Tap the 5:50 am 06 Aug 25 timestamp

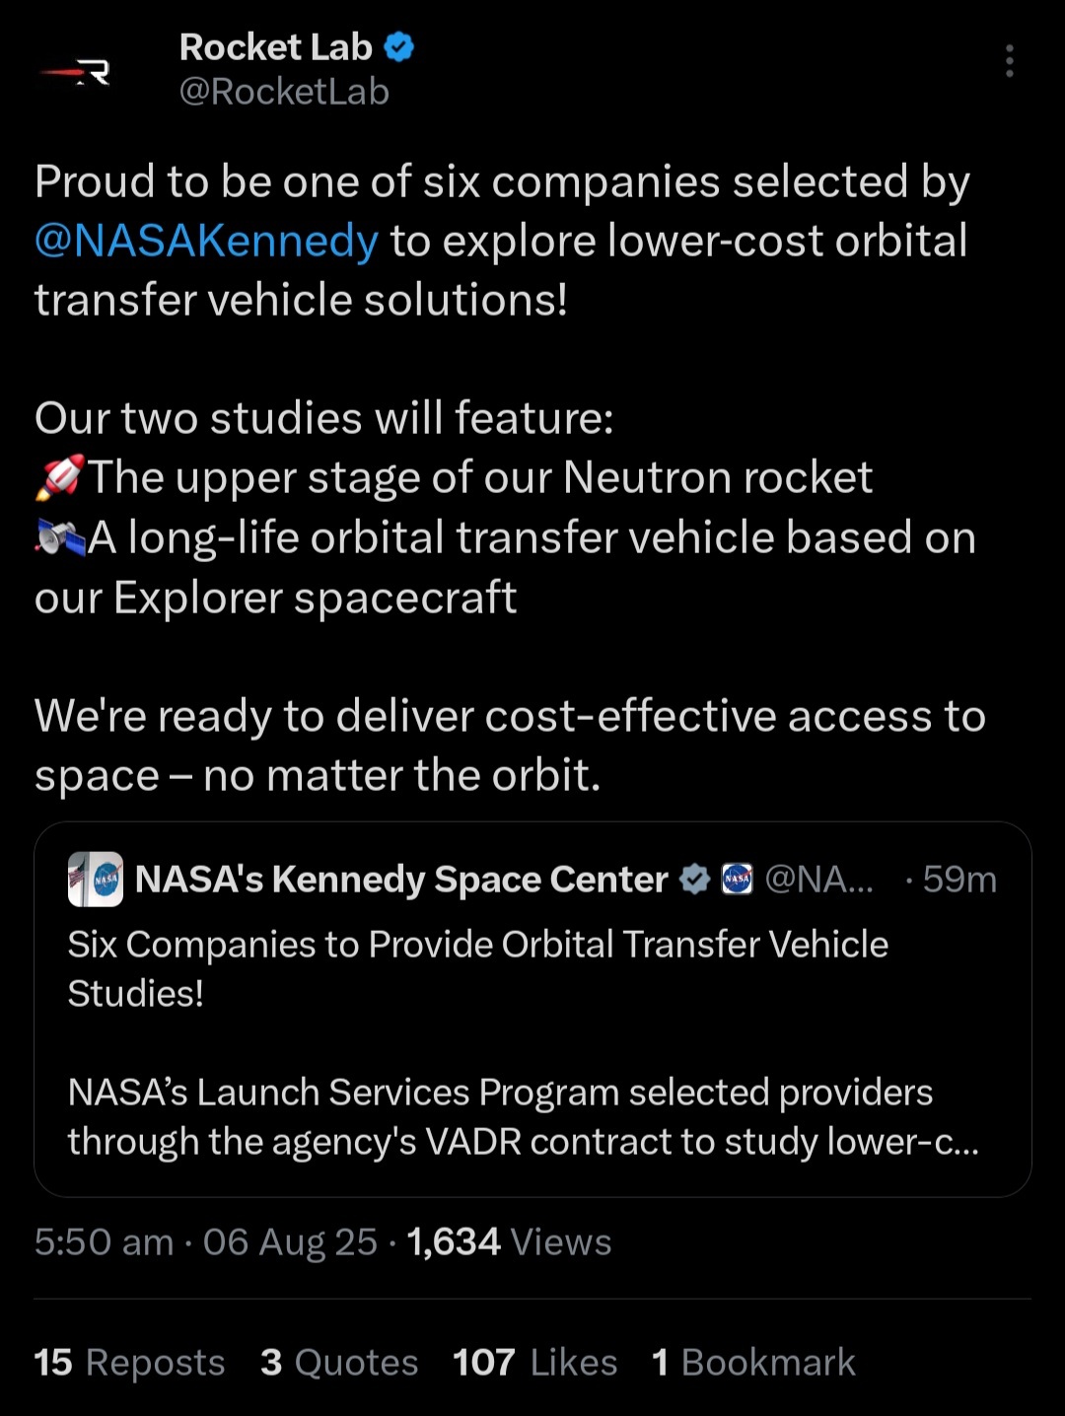[x=206, y=1241]
